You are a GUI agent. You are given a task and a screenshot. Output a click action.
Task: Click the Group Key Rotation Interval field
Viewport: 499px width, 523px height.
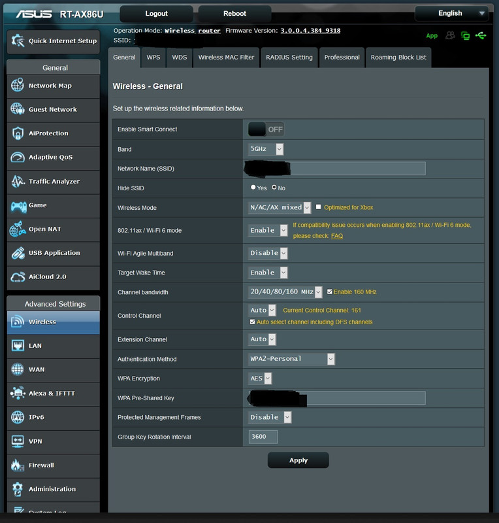[x=263, y=437]
